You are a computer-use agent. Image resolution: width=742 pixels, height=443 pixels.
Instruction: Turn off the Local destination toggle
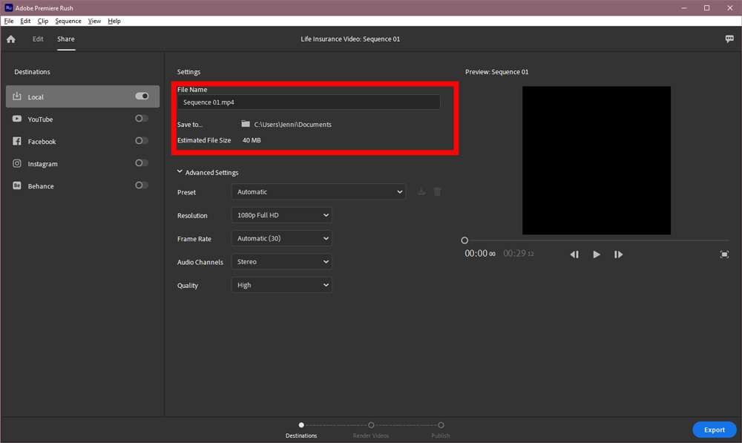tap(142, 96)
